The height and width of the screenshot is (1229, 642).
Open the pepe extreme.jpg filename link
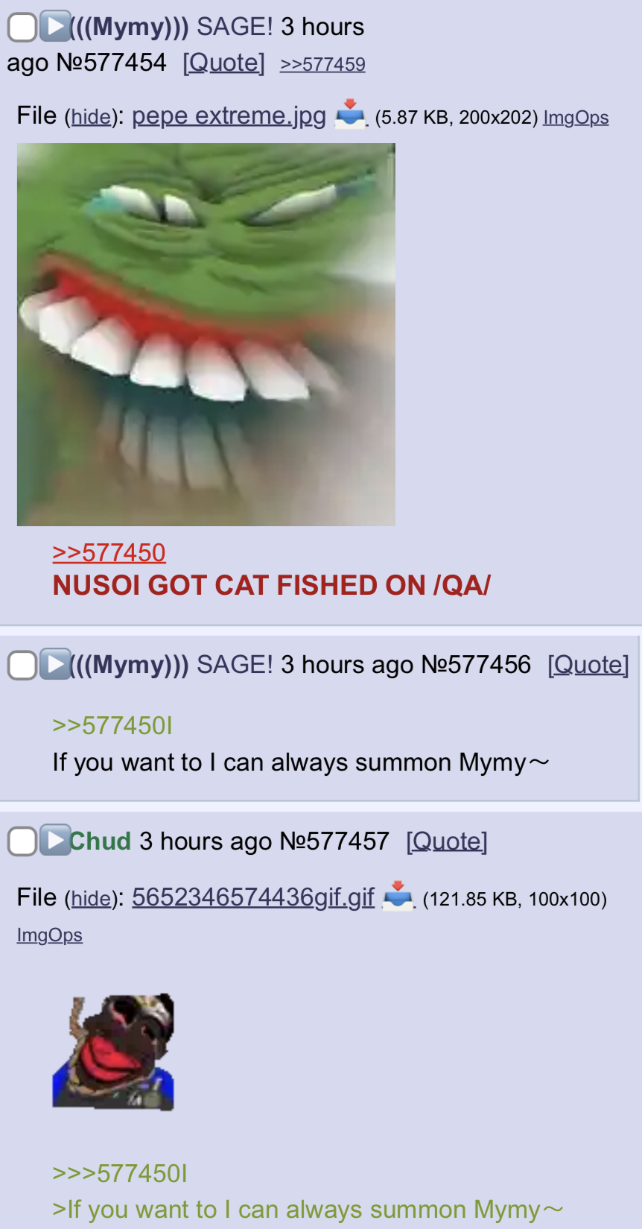(x=229, y=116)
